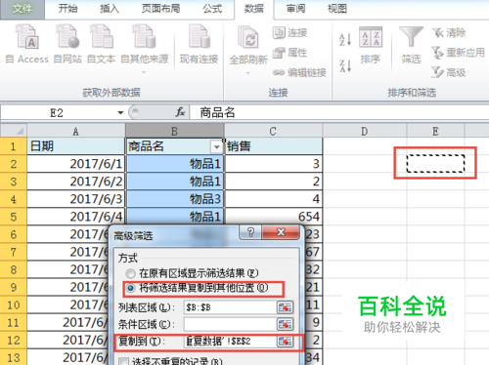Open the Name Box dropdown arrow

120,113
